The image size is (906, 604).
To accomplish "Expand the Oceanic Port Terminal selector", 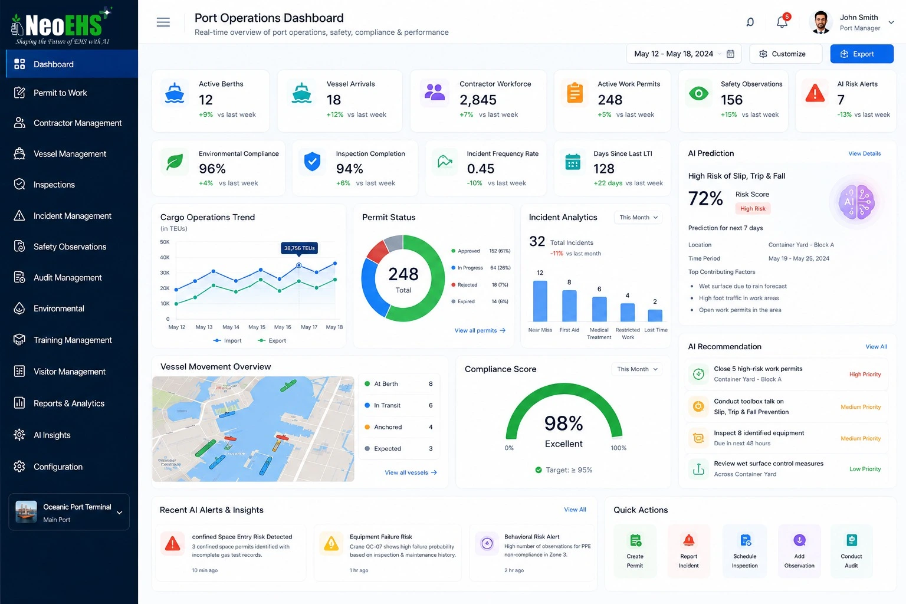I will pos(69,512).
